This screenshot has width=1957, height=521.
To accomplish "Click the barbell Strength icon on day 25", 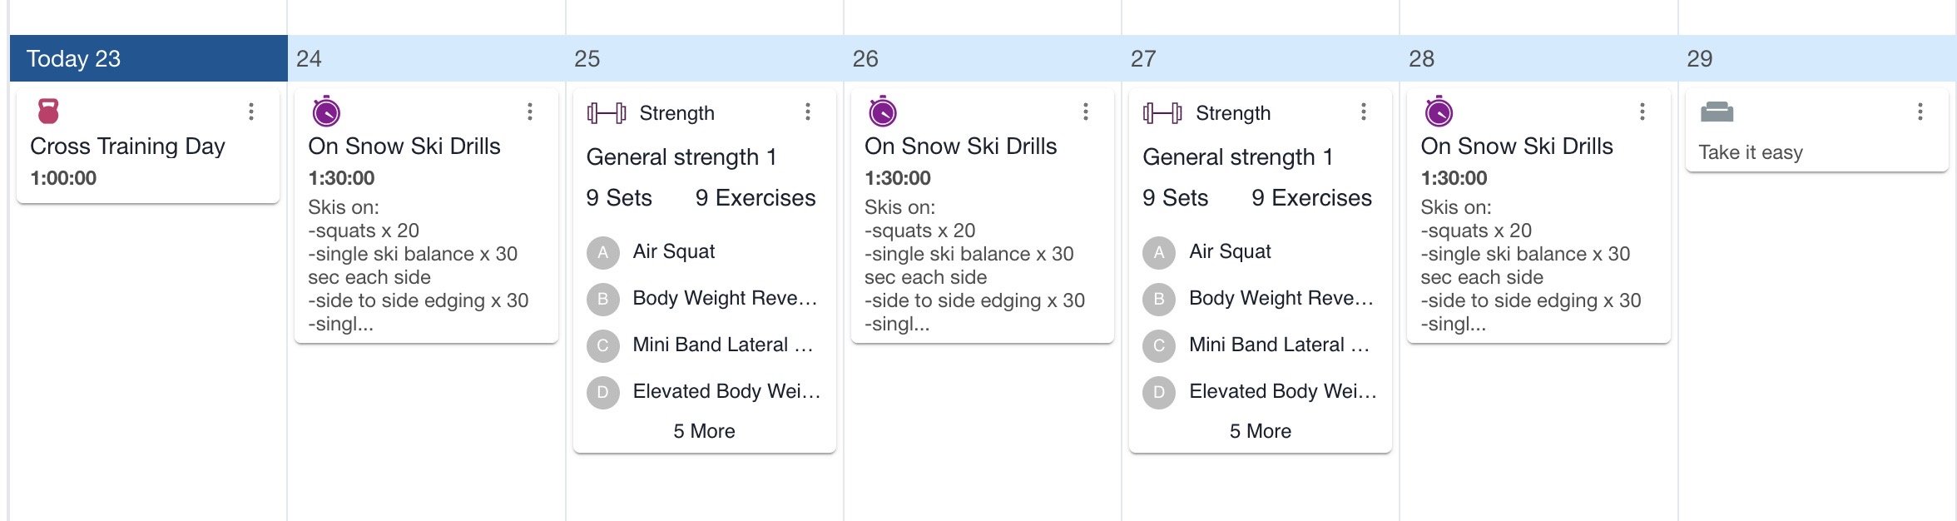I will [x=607, y=113].
